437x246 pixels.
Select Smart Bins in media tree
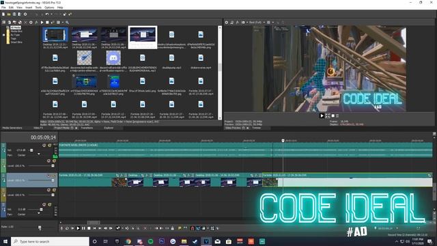[x=16, y=42]
